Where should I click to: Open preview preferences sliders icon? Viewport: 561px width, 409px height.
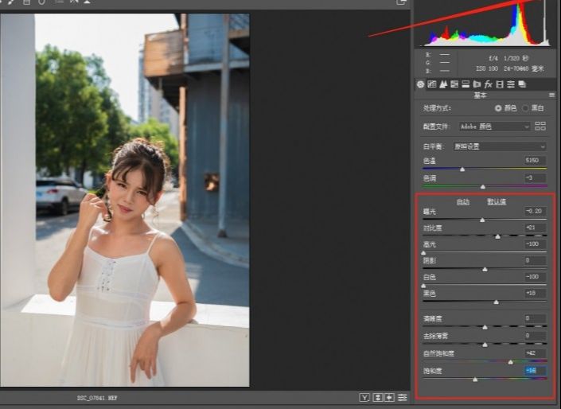[403, 397]
